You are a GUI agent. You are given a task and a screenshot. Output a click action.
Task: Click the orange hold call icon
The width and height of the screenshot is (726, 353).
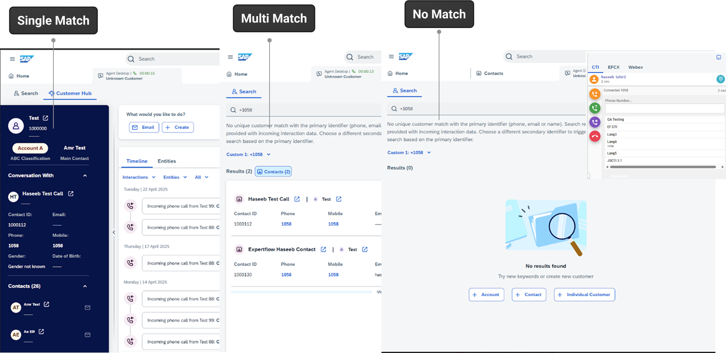coord(595,94)
